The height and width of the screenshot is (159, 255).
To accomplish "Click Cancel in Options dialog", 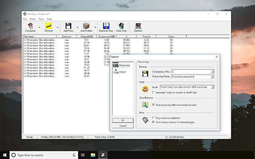I will 123,126.
